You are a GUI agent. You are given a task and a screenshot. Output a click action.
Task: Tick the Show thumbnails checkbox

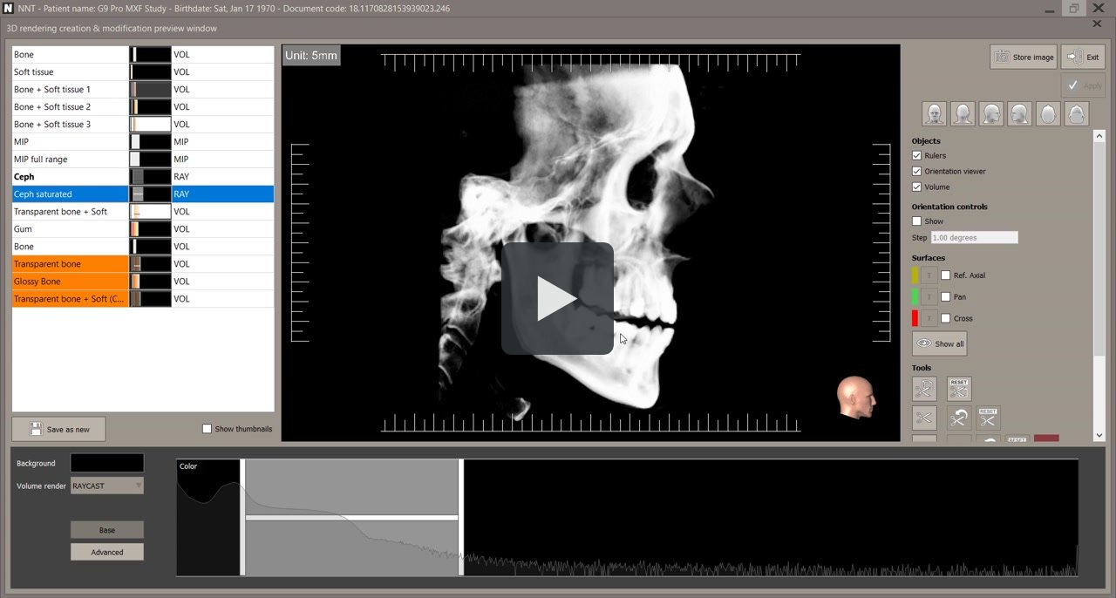(207, 429)
